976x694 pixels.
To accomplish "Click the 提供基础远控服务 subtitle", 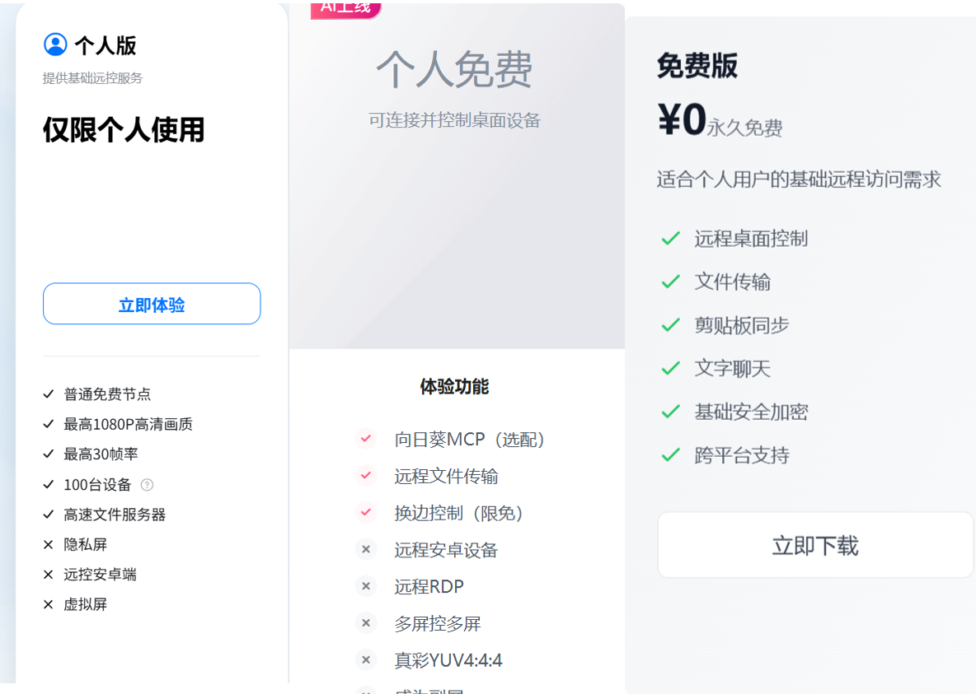I will coord(93,78).
